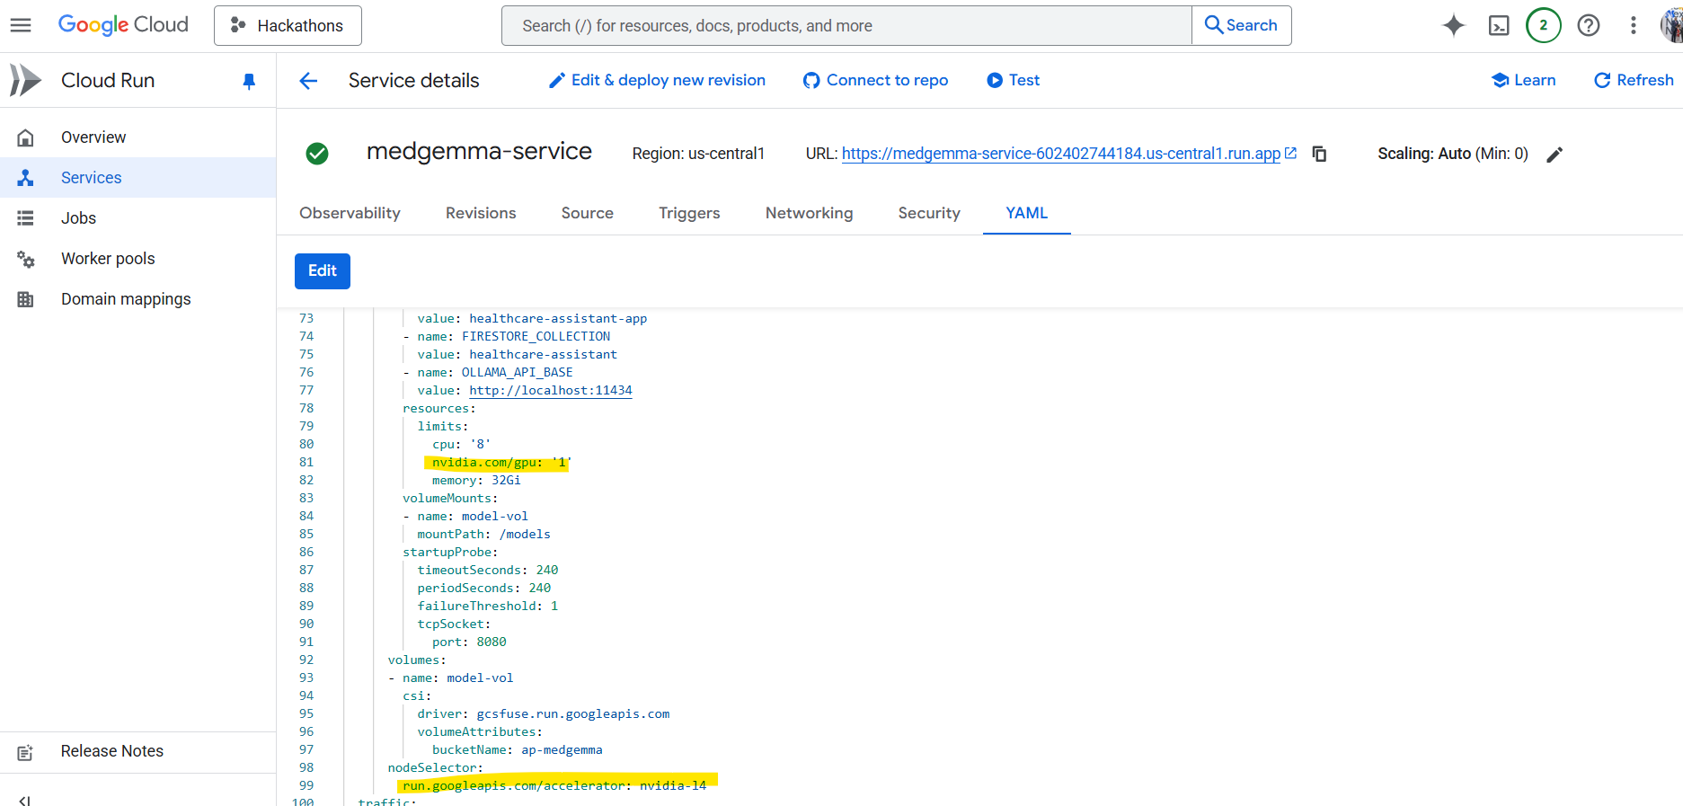1683x806 pixels.
Task: Switch to the Revisions tab
Action: [x=481, y=213]
